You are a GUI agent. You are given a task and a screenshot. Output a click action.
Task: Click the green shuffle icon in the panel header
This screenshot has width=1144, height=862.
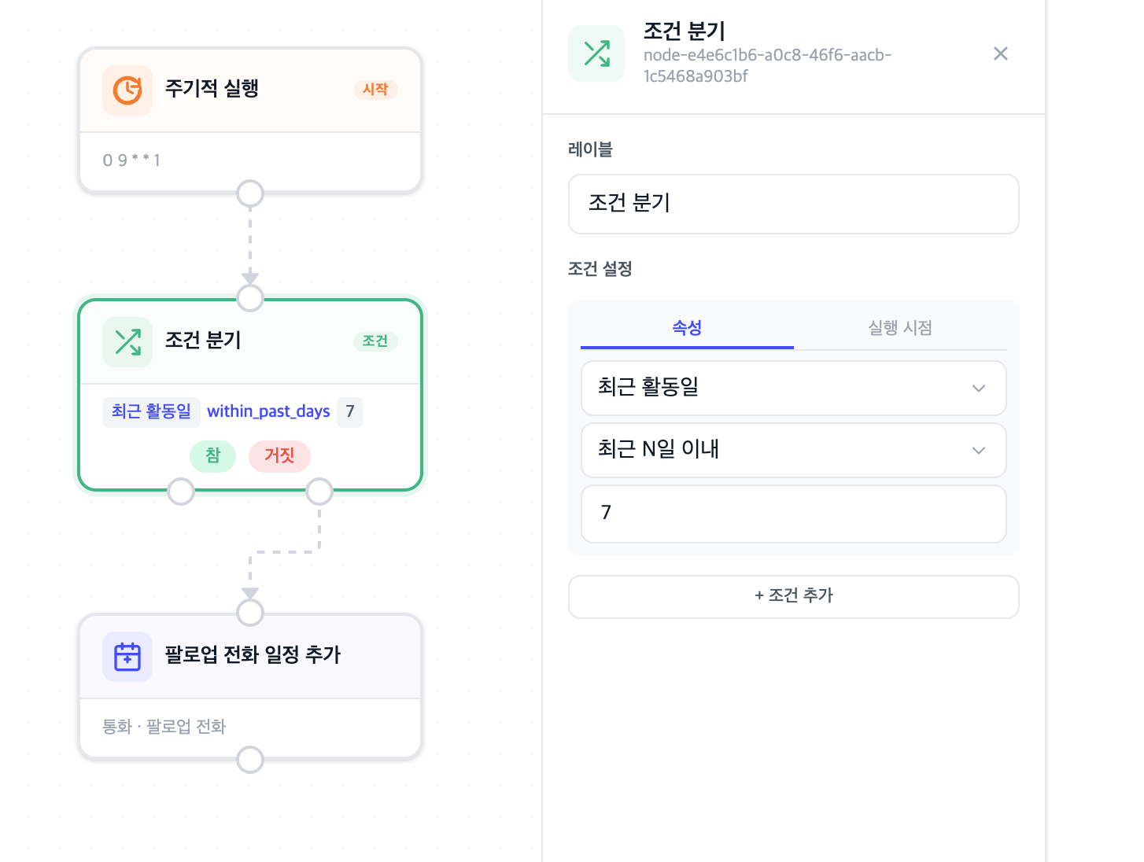596,53
